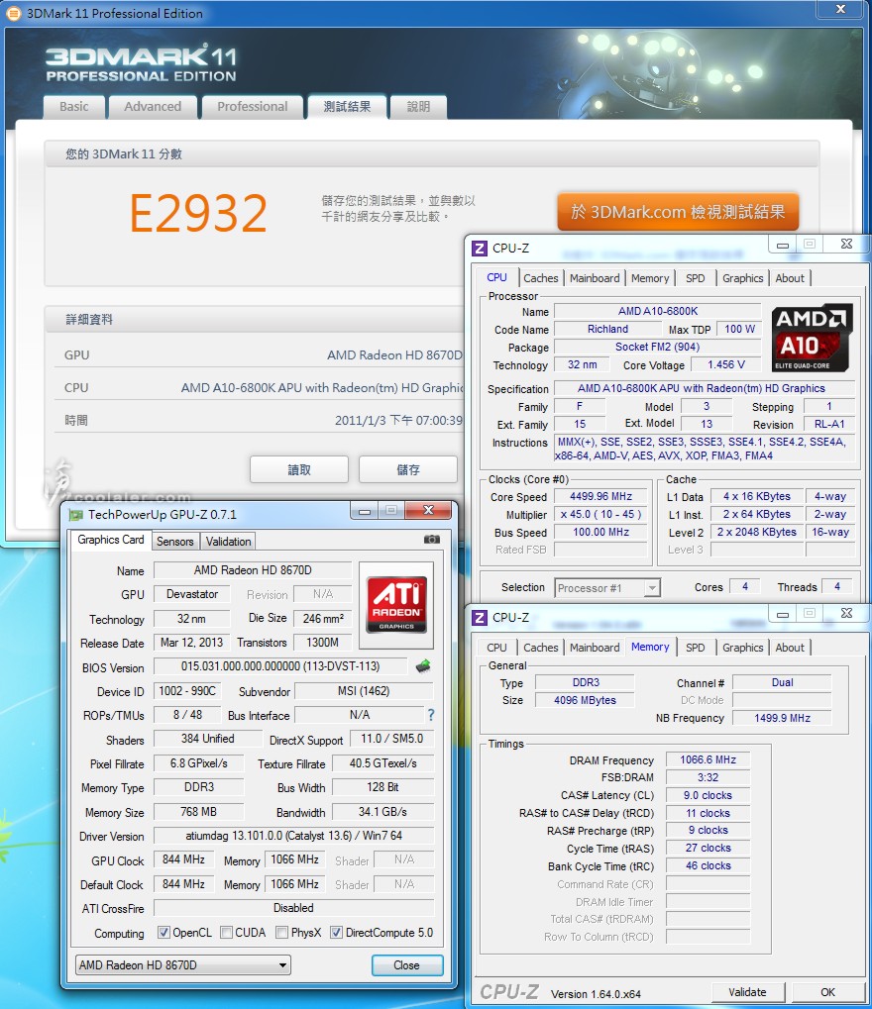Click the upper CPU-Z window title icon
872x1009 pixels.
[x=480, y=248]
